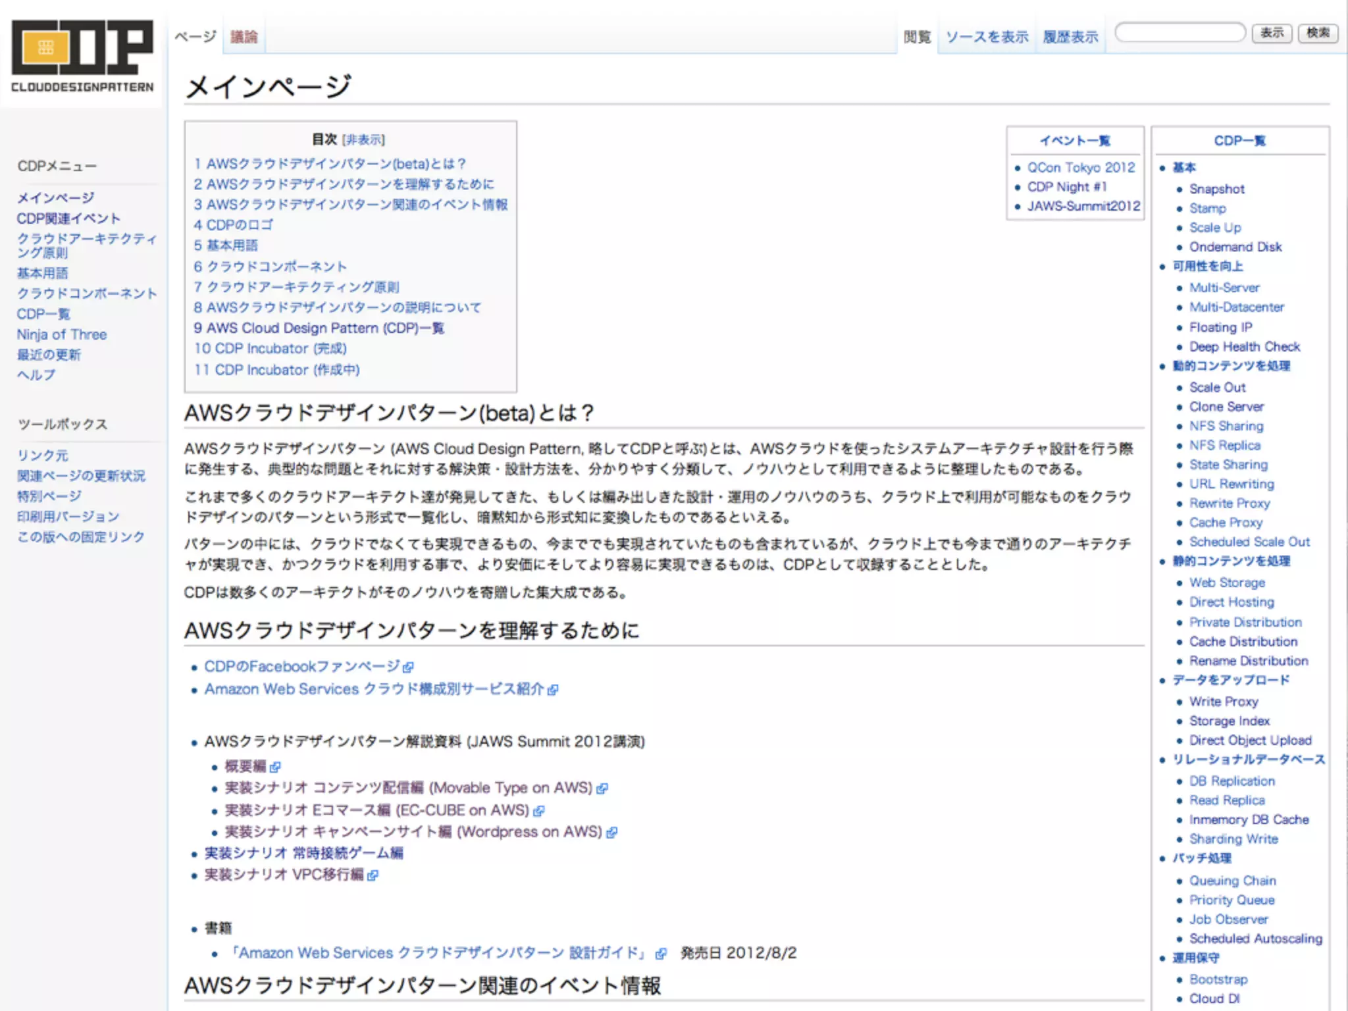Open Ninja of Three in sidebar menu

coord(62,334)
